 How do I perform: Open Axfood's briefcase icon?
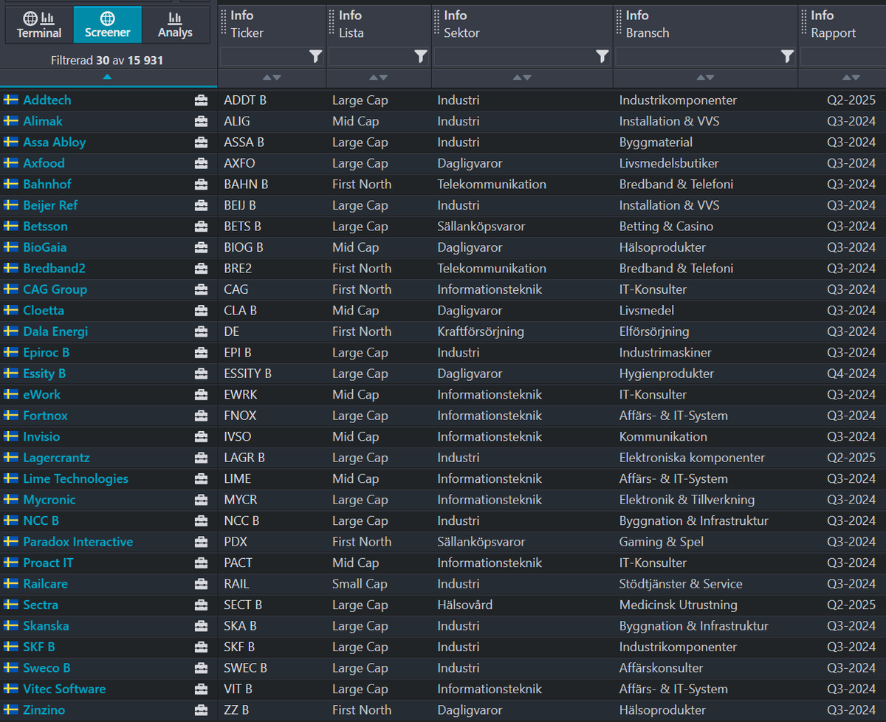pyautogui.click(x=201, y=163)
